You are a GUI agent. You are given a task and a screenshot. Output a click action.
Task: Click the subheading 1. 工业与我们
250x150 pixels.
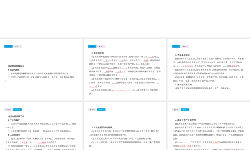(x=14, y=120)
